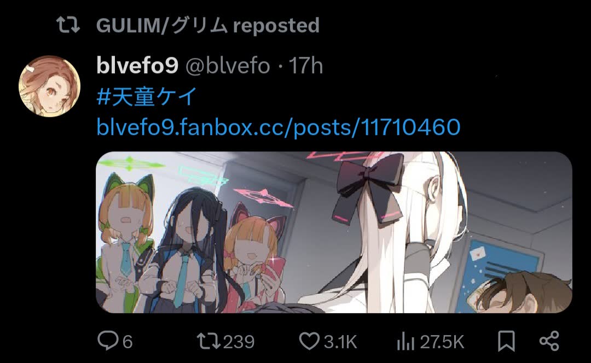Open the attached anime artwork image
The height and width of the screenshot is (363, 591).
(334, 232)
